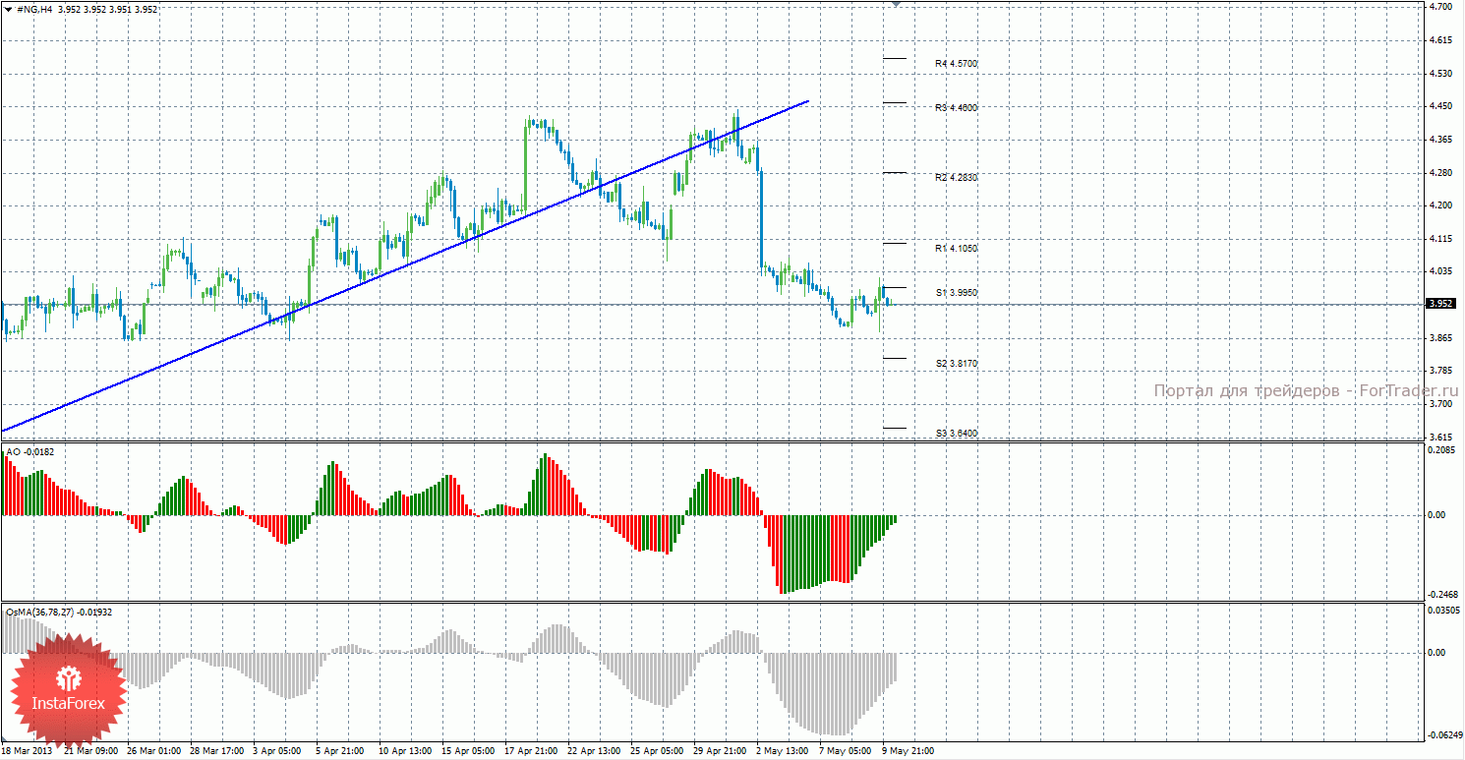Click the 4.450 price axis value
Viewport: 1465px width, 760px height.
tap(1439, 106)
